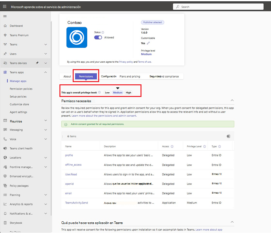Click the Dashboard home icon
Screen dimensions: 271x233
click(x=5, y=26)
